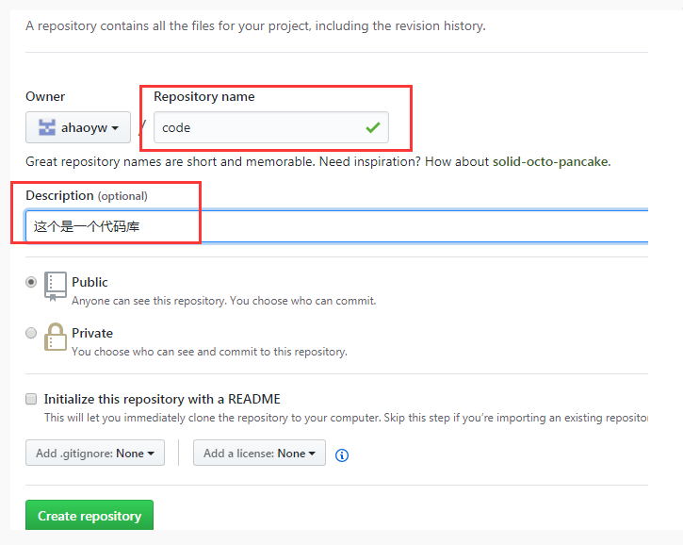Viewport: 683px width, 545px height.
Task: Click the green checkmark in the name field
Action: (373, 127)
